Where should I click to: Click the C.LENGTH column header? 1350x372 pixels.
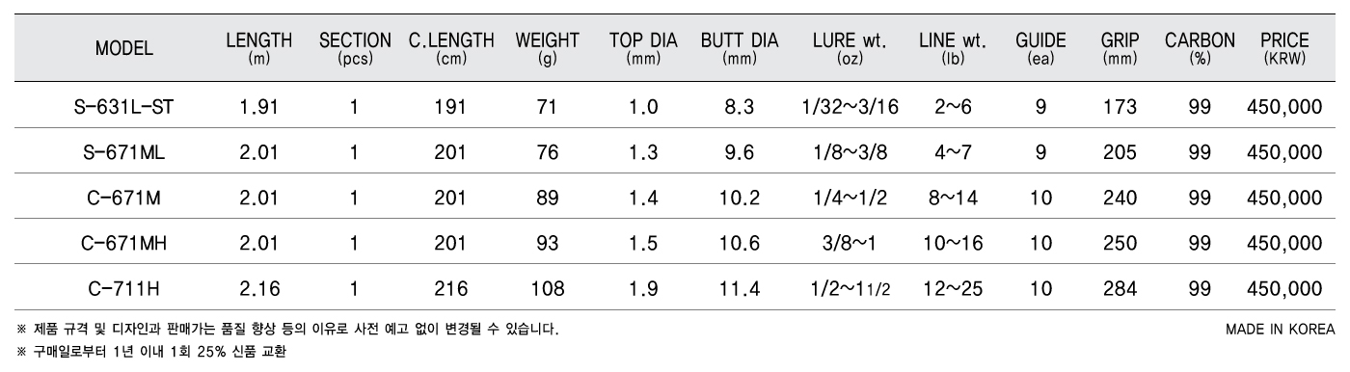[x=450, y=48]
